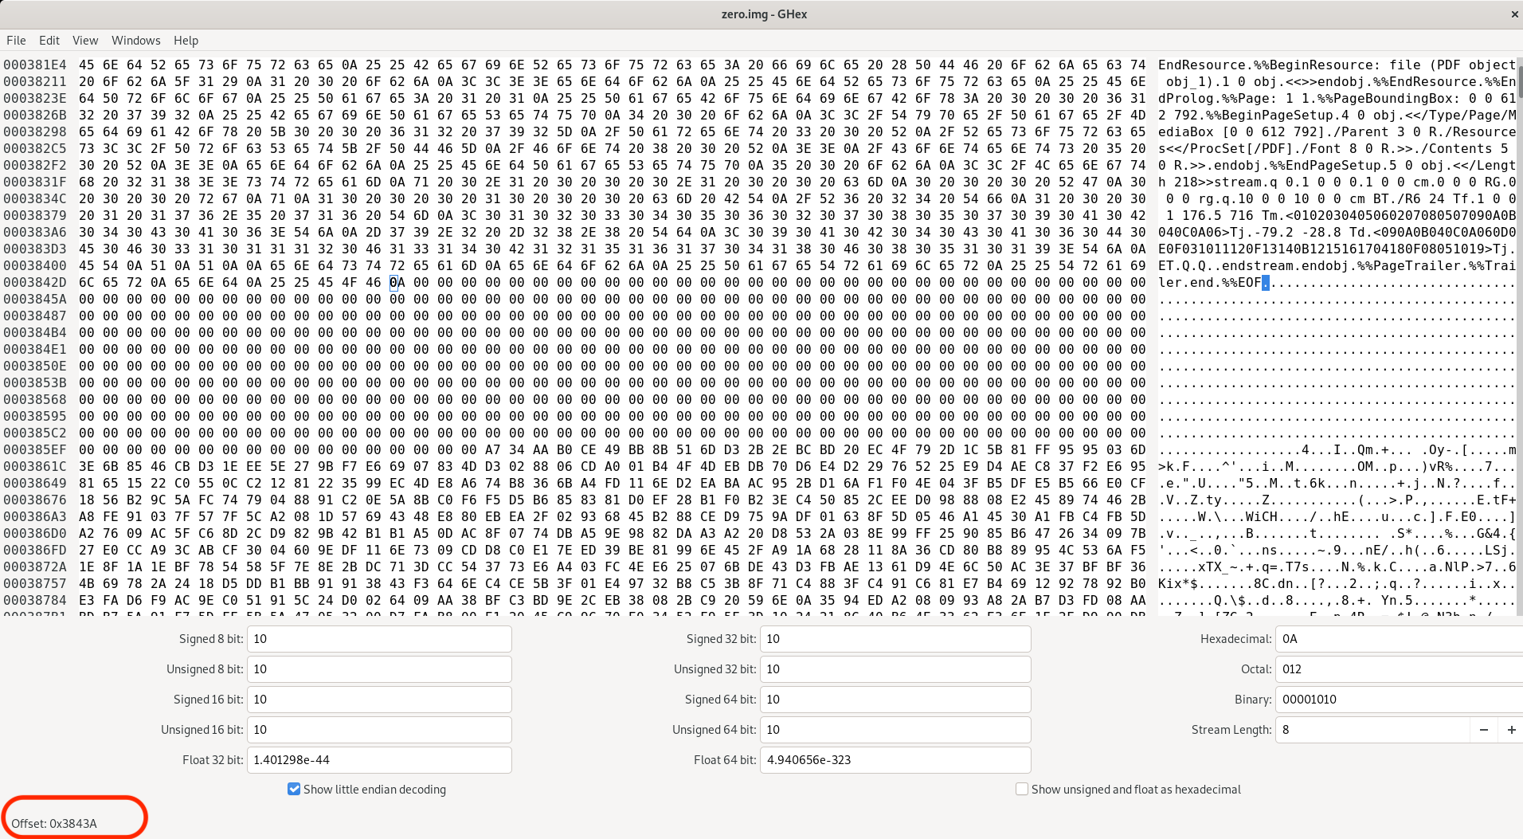The image size is (1523, 839).
Task: Click the Signed 16 bit value field
Action: coord(379,700)
